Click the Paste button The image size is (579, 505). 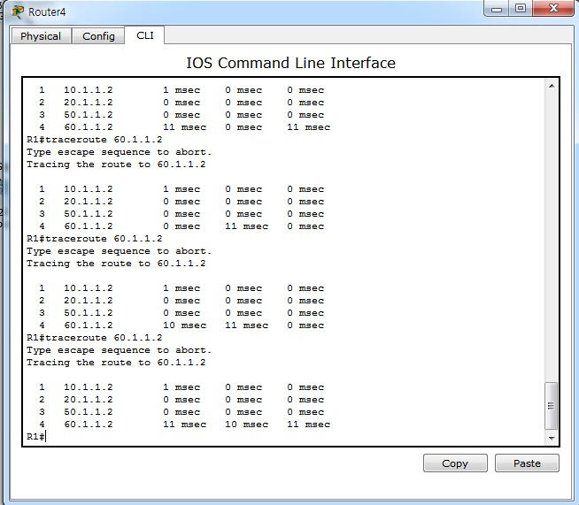tap(527, 463)
